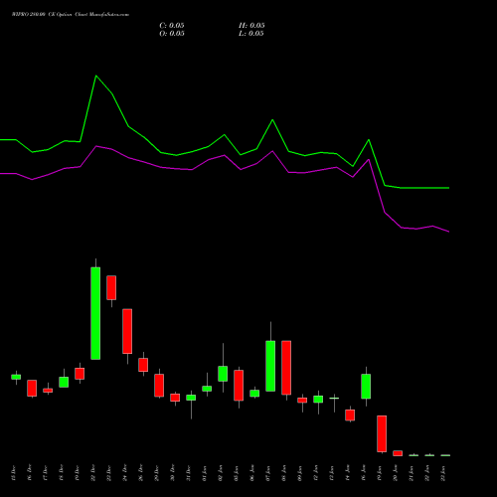
Task: Select the tall green candle above 07 Jan
Action: pyautogui.click(x=270, y=366)
